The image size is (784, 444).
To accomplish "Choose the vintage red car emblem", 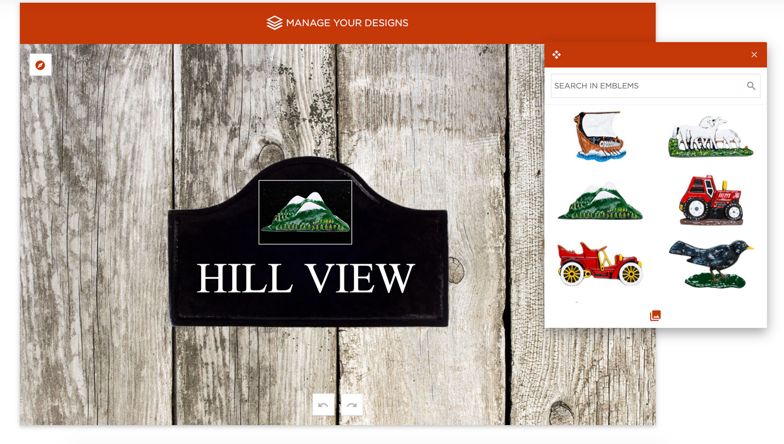I will click(600, 264).
